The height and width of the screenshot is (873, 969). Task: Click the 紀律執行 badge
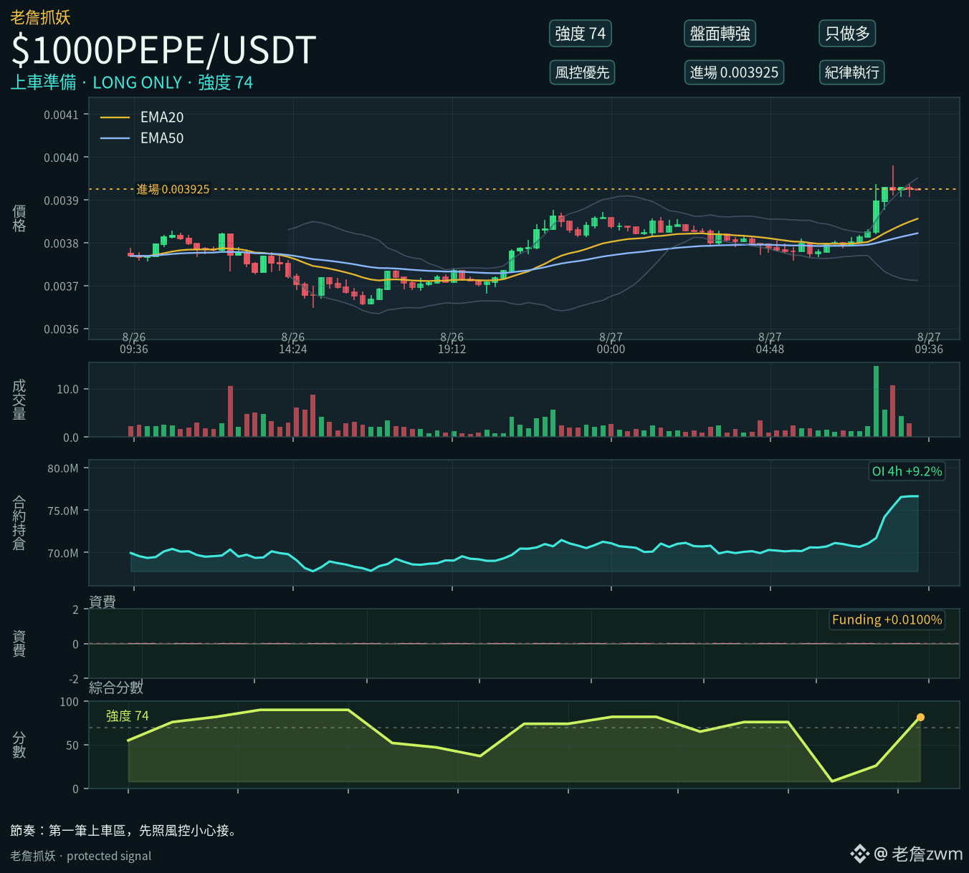[851, 72]
